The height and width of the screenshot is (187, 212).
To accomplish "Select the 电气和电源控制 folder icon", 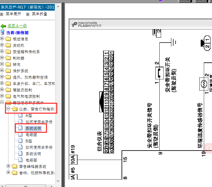I will (8, 96).
